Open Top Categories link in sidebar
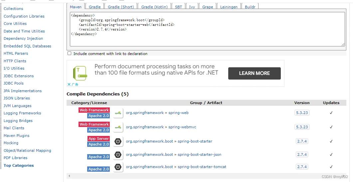This screenshot has height=182, width=353. click(19, 165)
